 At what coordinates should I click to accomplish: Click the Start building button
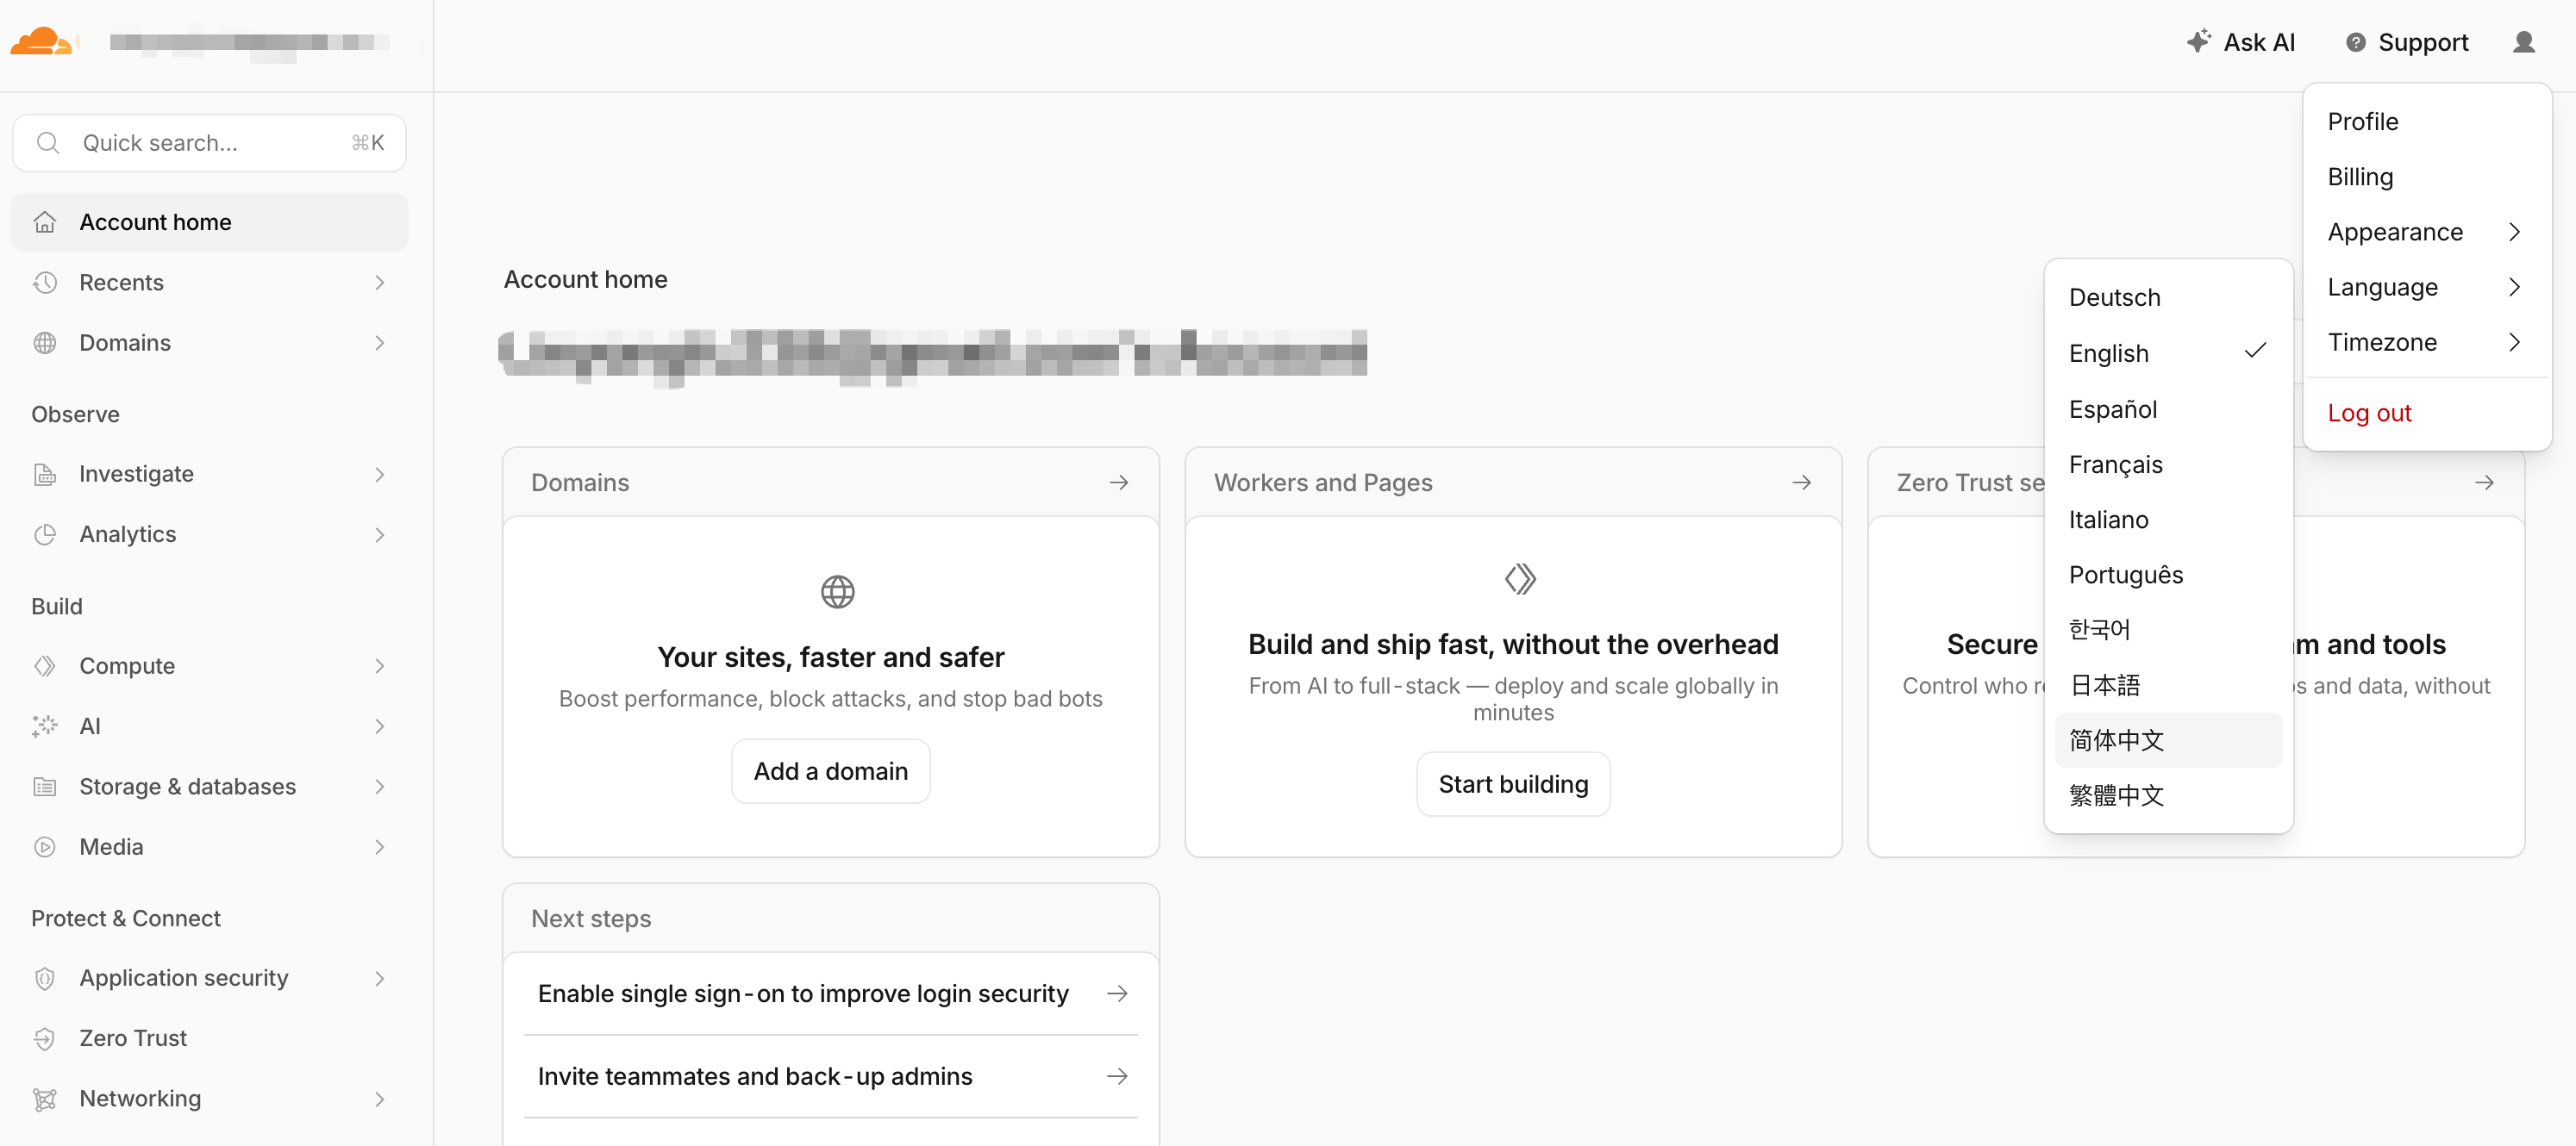pos(1513,784)
